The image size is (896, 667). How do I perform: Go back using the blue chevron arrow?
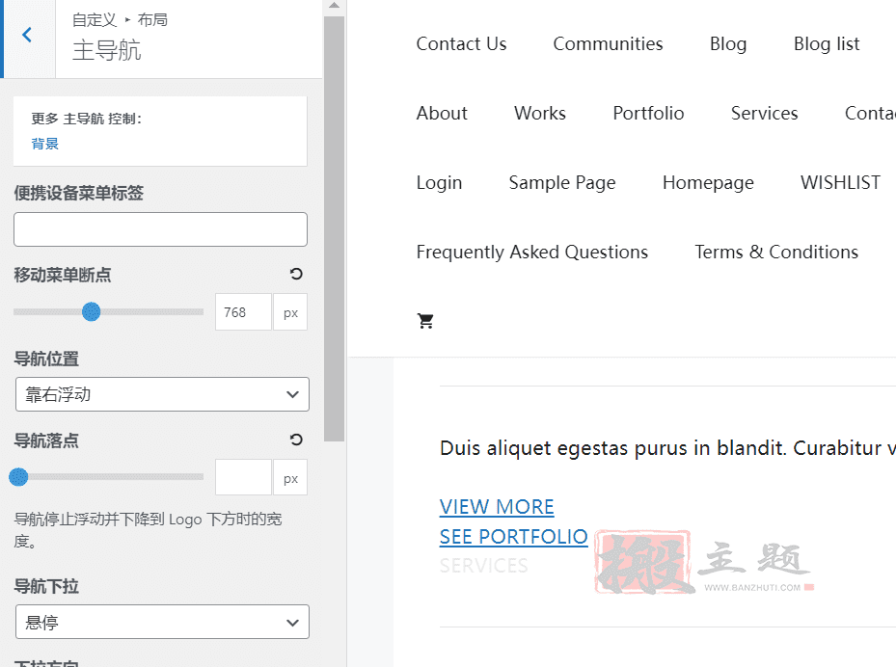[27, 36]
